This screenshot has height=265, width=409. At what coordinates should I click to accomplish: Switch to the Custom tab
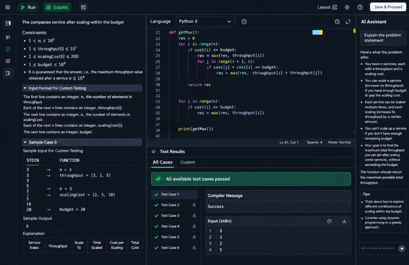(188, 162)
